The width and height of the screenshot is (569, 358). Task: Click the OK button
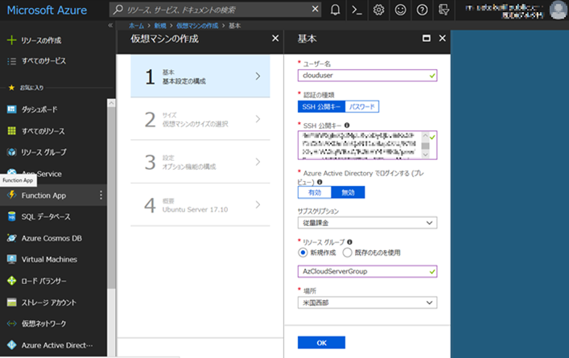[321, 343]
